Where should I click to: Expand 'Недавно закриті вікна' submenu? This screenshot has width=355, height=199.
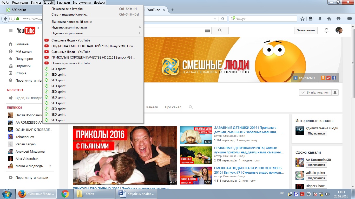tap(94, 33)
